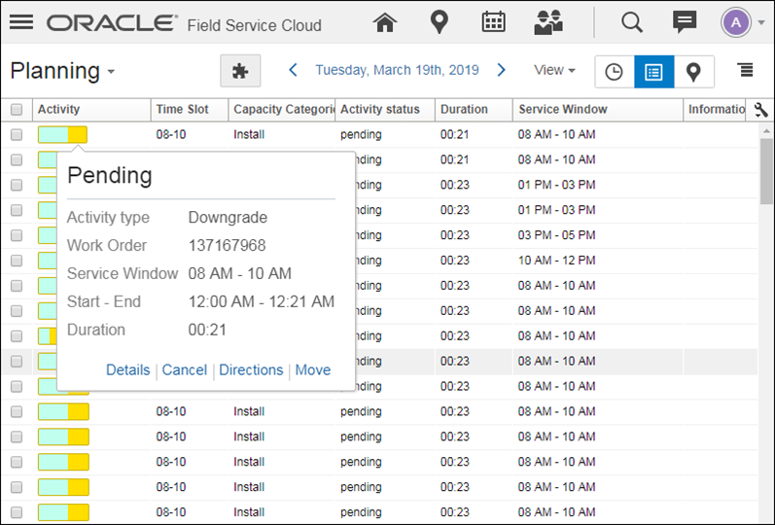Click the Cancel link in popup
Viewport: 775px width, 525px height.
pyautogui.click(x=185, y=370)
